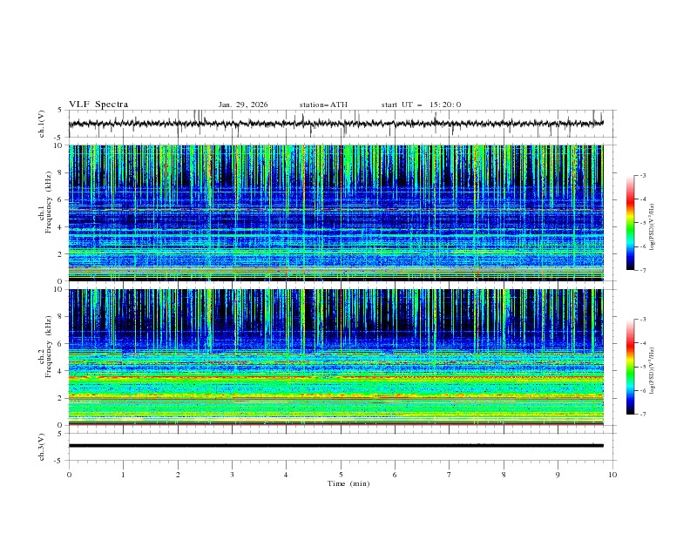Screen dimensions: 690x533
Task: Click the 0 minute tick on time axis
Action: 70,475
